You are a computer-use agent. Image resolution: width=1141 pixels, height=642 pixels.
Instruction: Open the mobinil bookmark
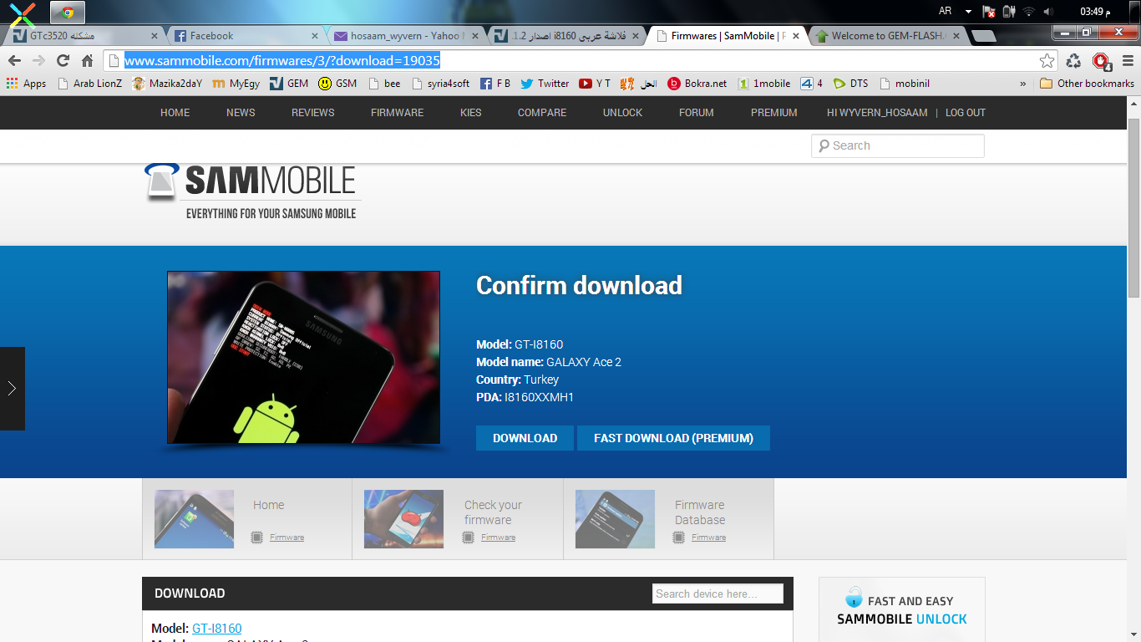pos(904,84)
